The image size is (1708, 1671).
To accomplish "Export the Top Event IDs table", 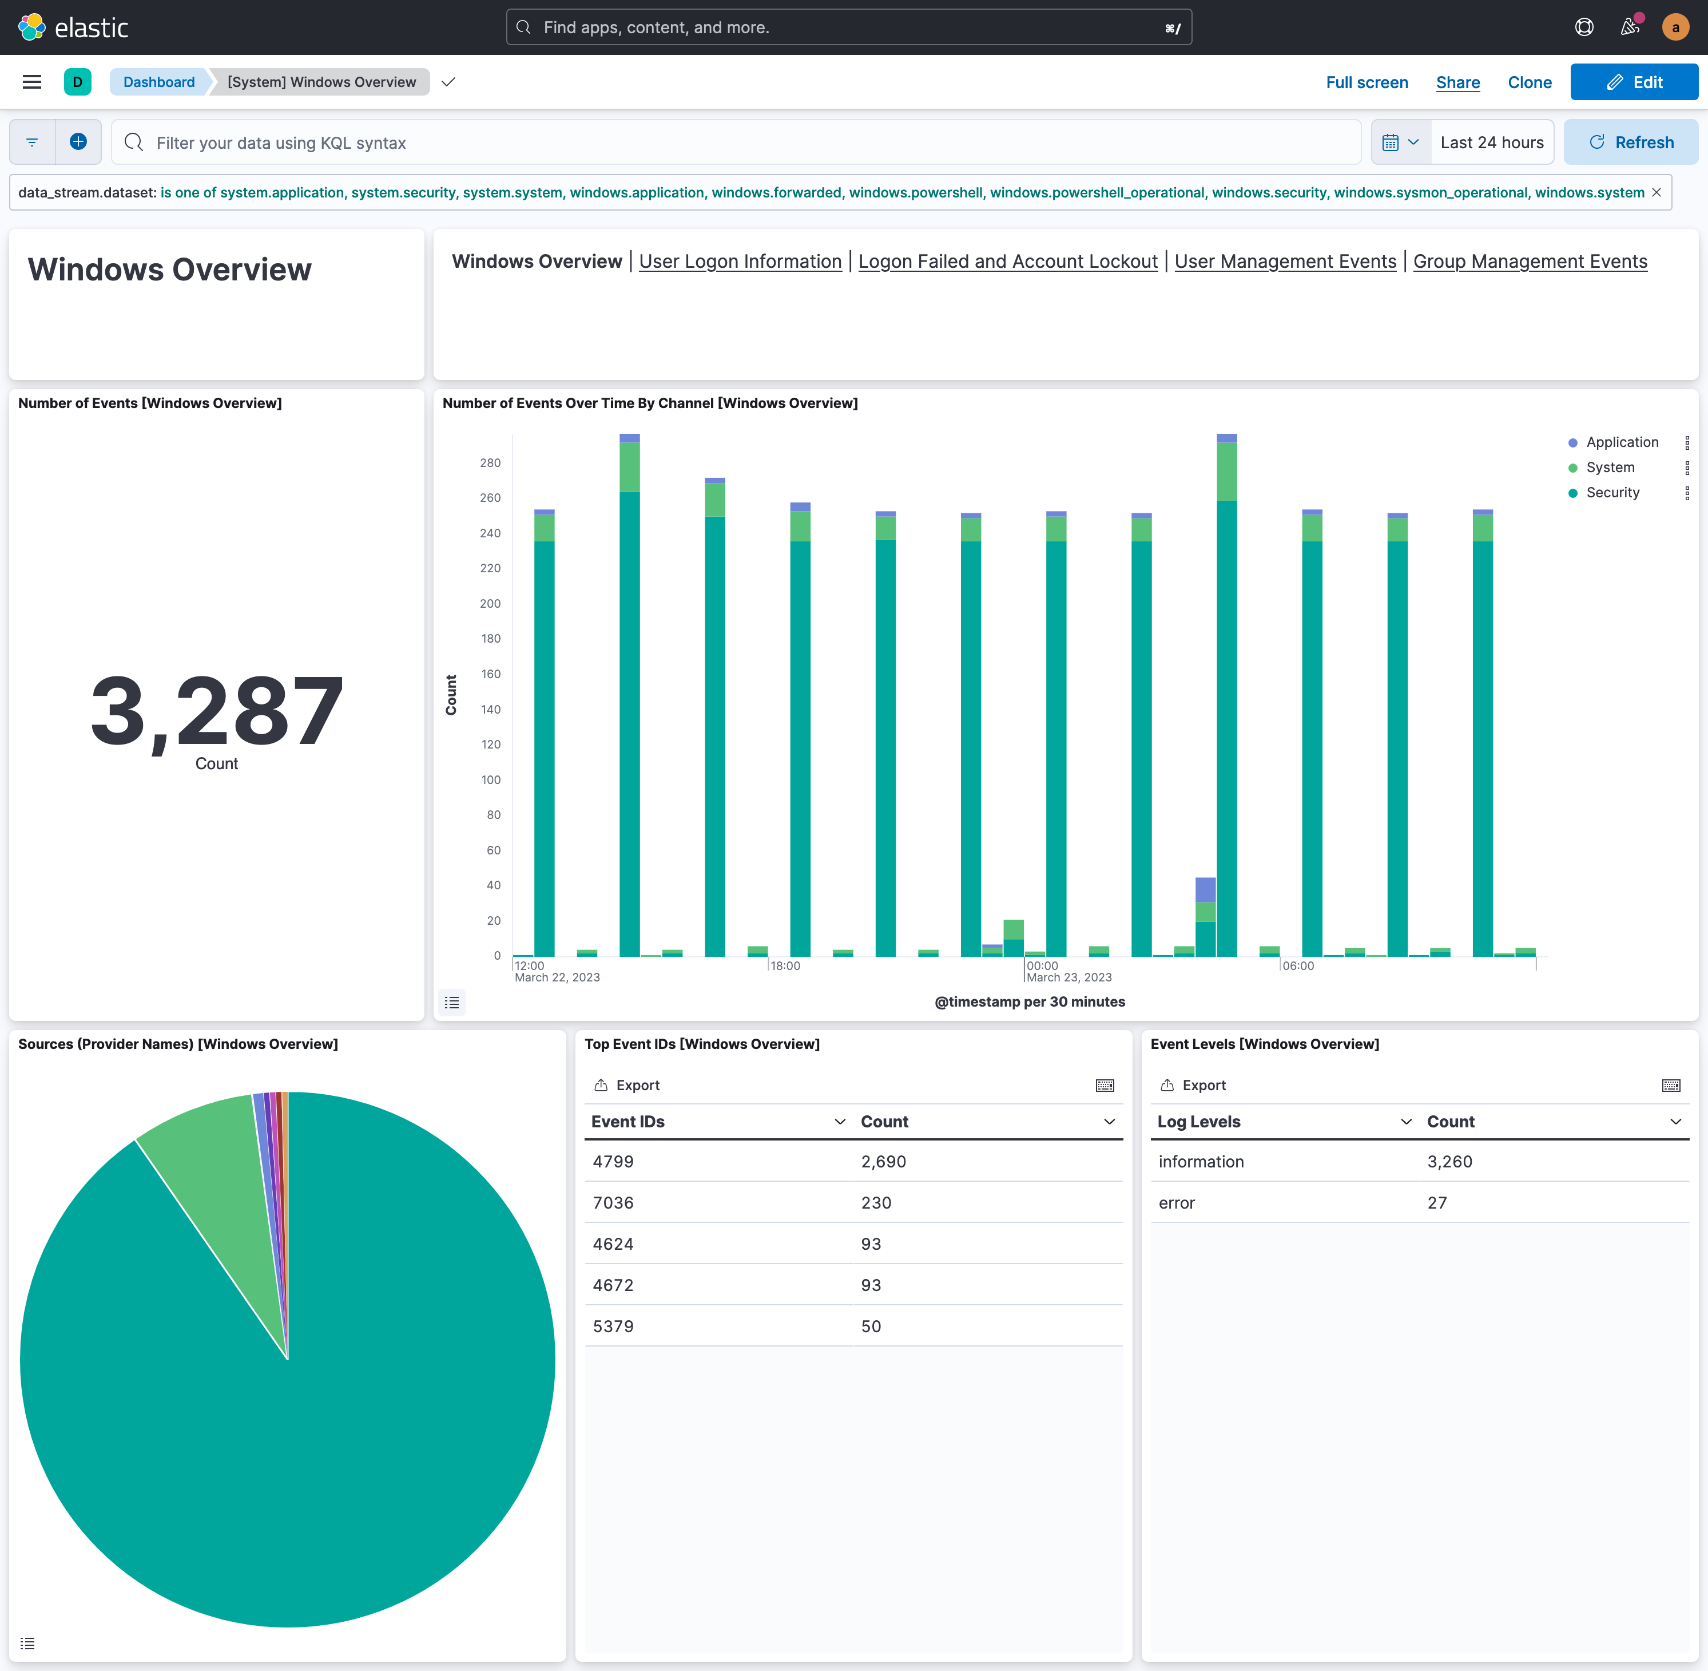I will click(x=626, y=1085).
